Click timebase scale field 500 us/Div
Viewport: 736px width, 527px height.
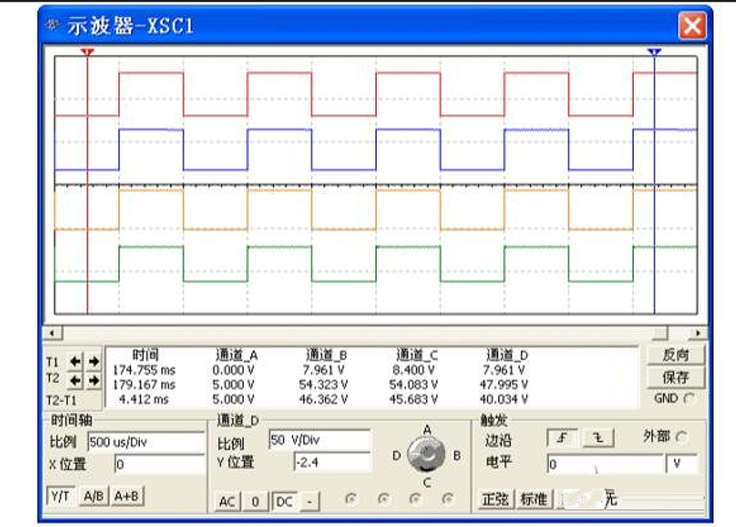[146, 442]
